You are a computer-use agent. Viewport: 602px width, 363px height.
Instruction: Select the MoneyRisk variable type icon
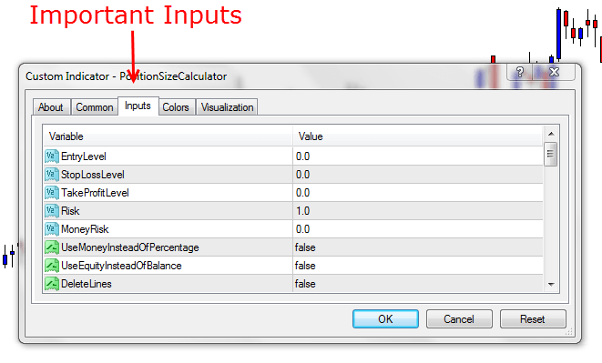52,229
